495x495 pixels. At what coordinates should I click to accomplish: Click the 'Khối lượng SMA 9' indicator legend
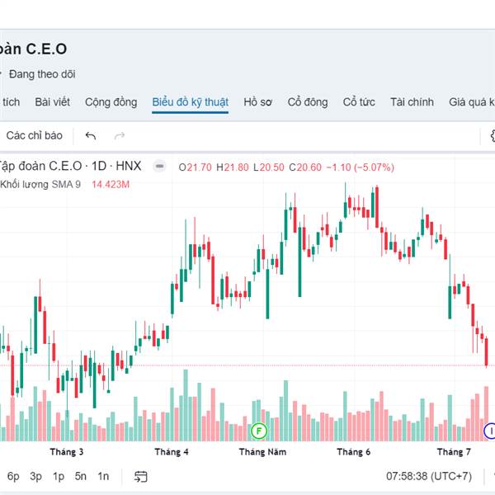click(41, 184)
